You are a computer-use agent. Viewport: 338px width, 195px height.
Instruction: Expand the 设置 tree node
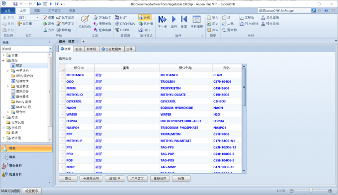point(3,55)
